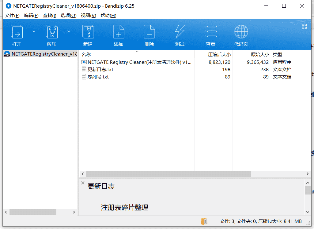Viewport: 314px width, 229px height.
Task: Click the 8,823,120 compressed size value
Action: 219,62
